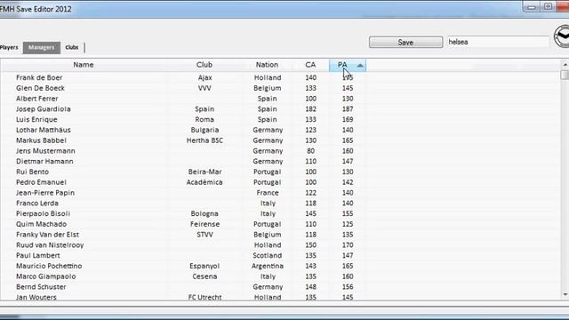This screenshot has height=320, width=569.
Task: Click the Hertha BSC club cell
Action: coord(204,140)
